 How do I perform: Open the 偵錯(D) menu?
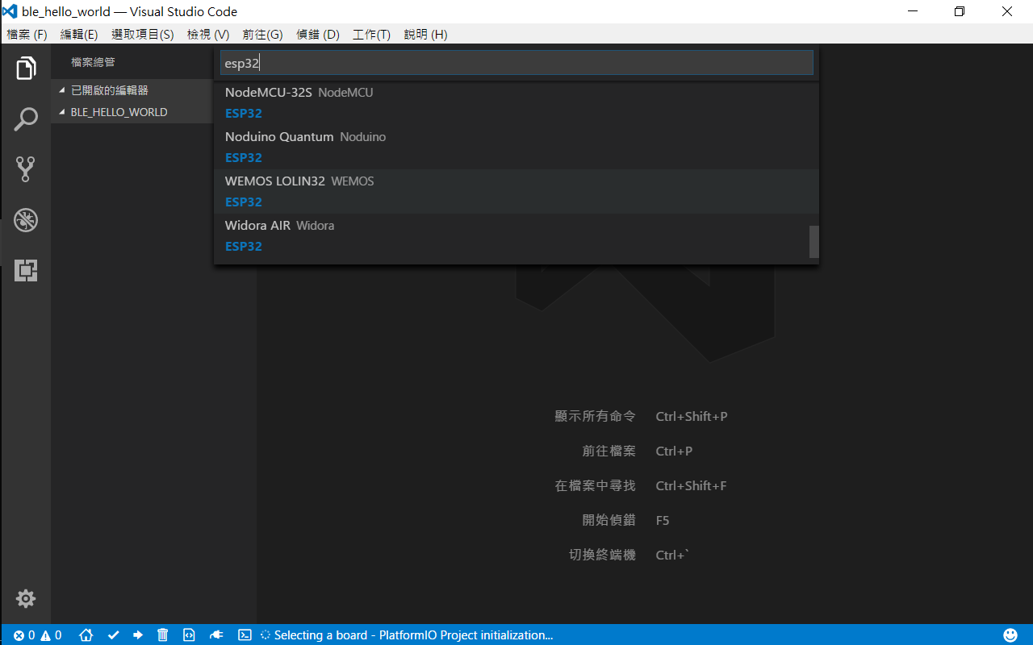(x=317, y=34)
